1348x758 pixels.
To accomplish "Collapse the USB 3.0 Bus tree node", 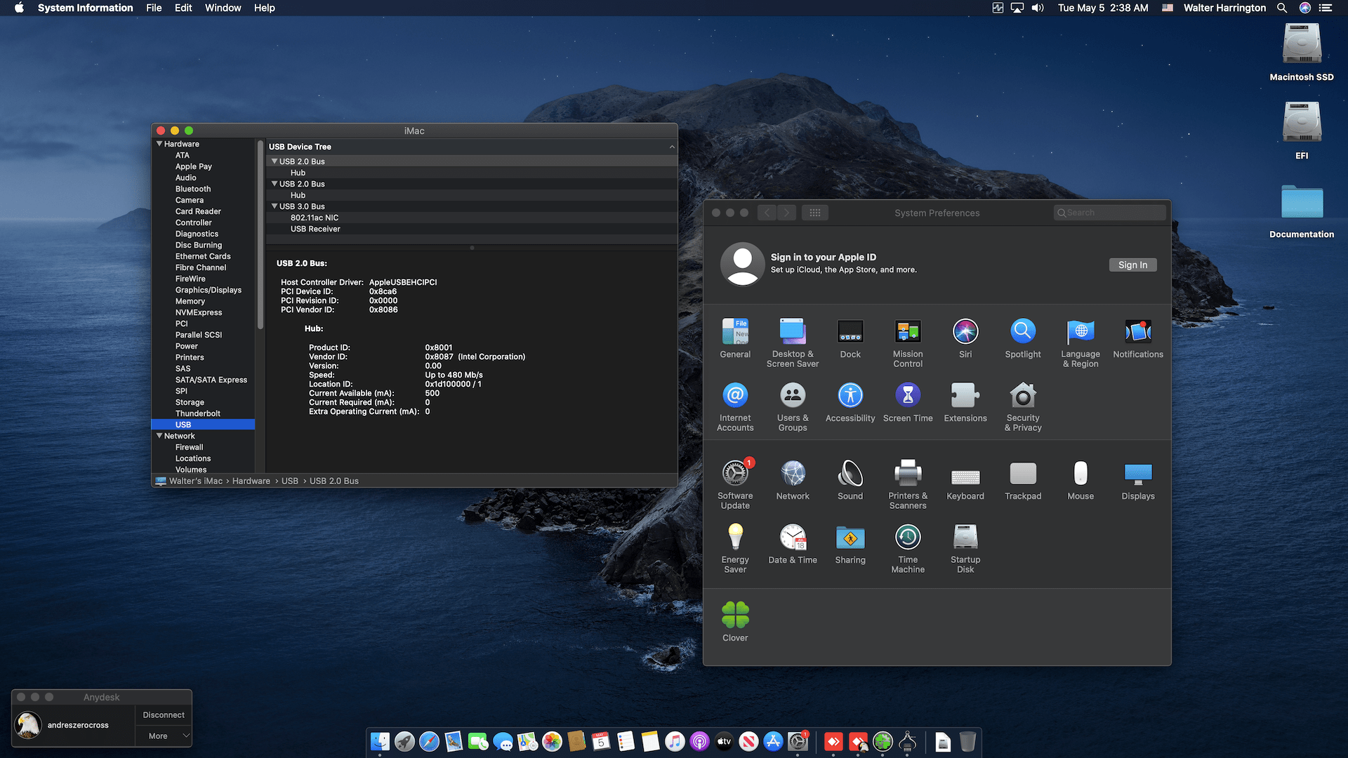I will pyautogui.click(x=275, y=206).
